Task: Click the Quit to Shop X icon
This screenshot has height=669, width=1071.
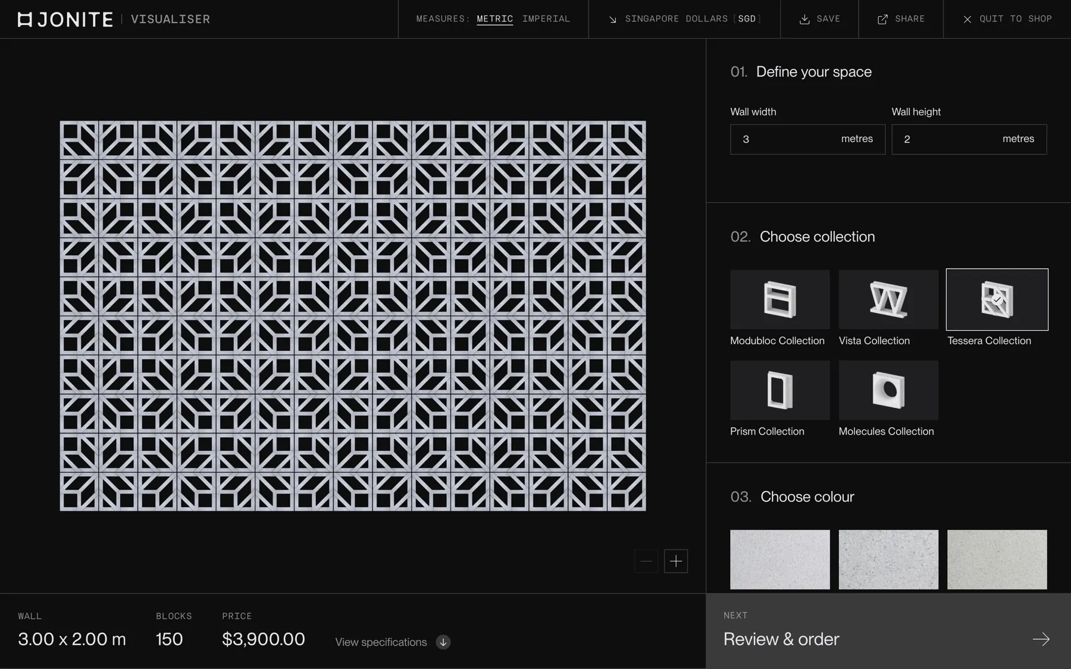Action: (967, 20)
